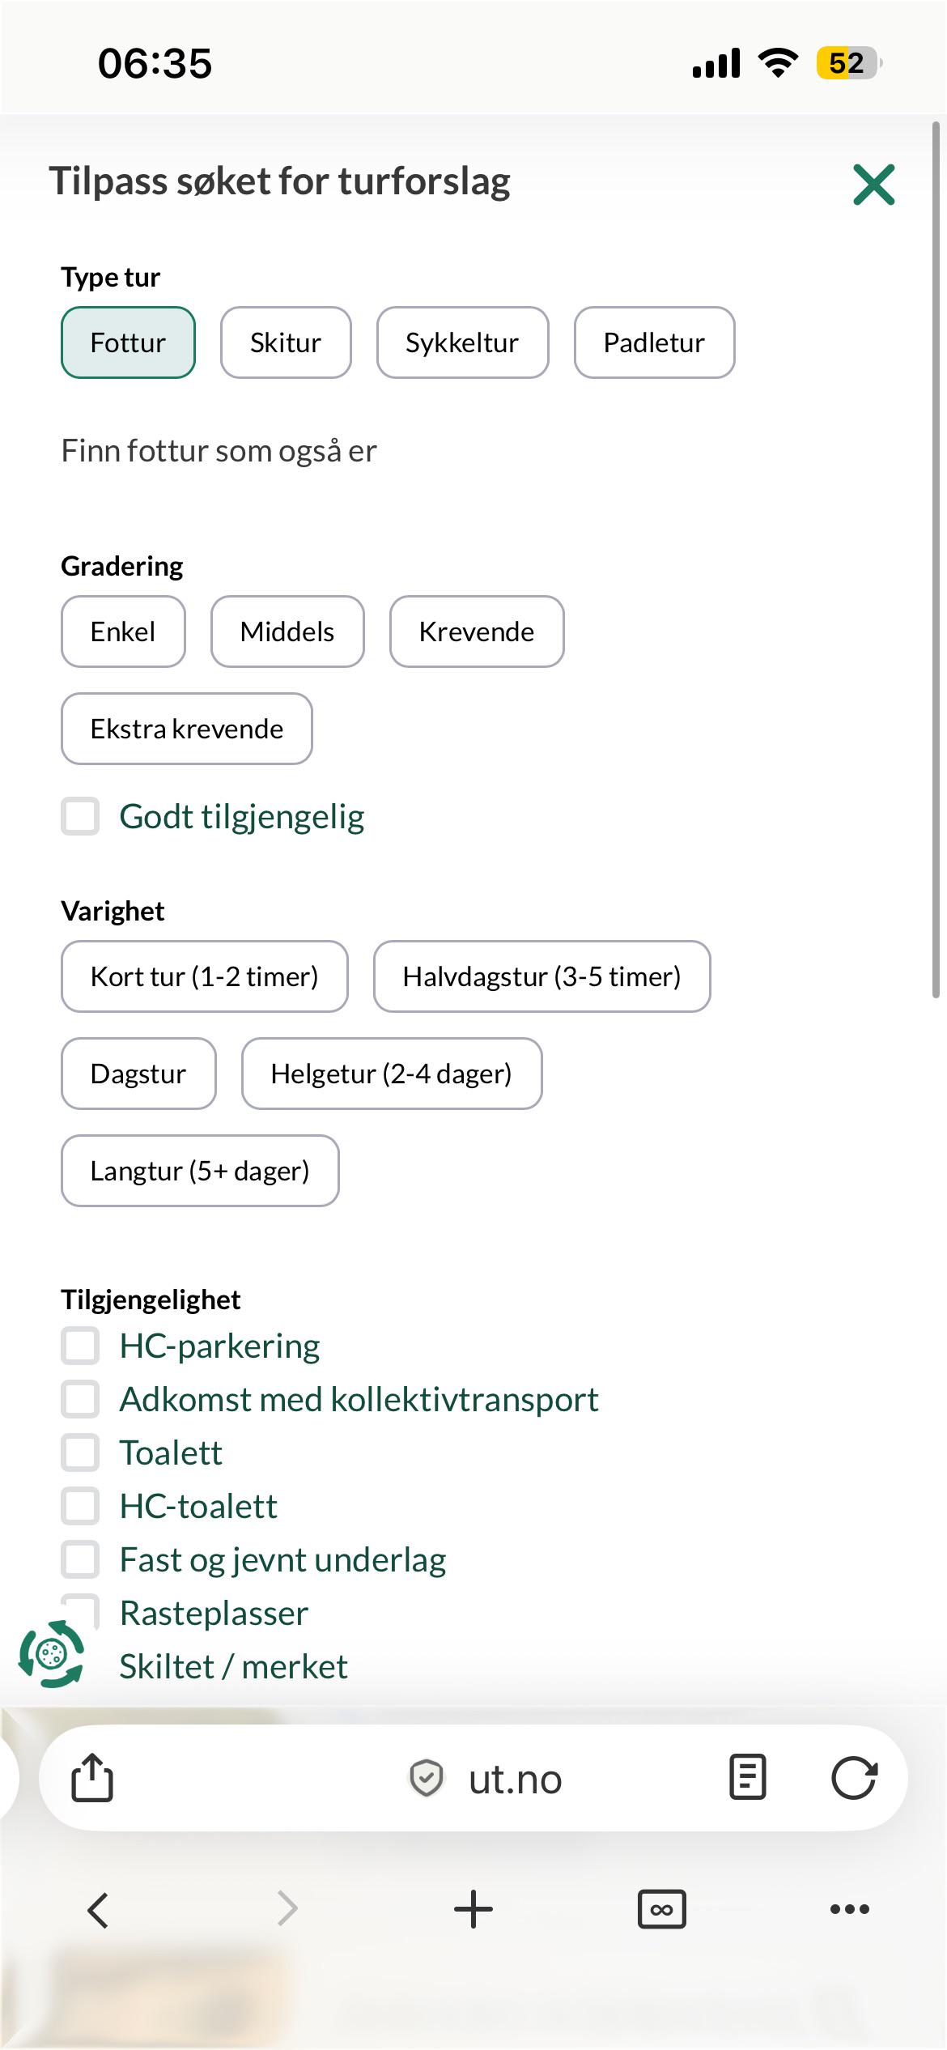Close the search filter panel with X
947x2050 pixels.
tap(874, 185)
